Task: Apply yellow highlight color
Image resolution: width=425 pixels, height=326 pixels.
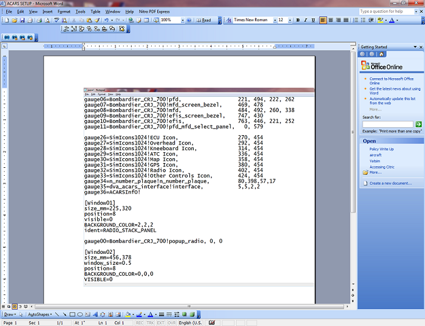Action: 380,20
